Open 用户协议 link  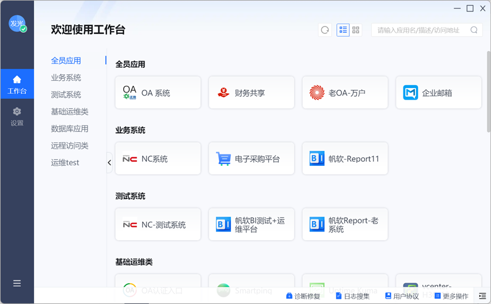coord(402,296)
